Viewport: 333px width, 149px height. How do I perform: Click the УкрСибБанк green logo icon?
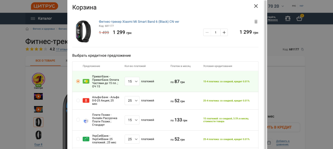(x=86, y=139)
